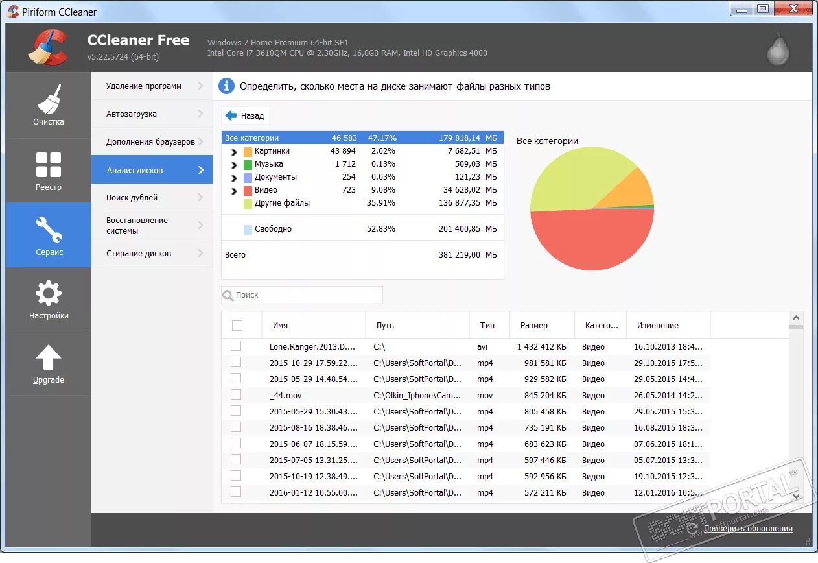818x563 pixels.
Task: Click the file list scroll up arrow
Action: coord(797,317)
